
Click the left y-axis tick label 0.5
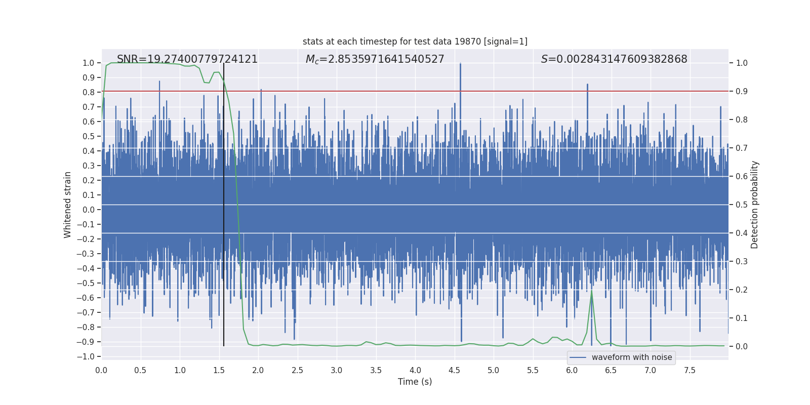point(89,136)
